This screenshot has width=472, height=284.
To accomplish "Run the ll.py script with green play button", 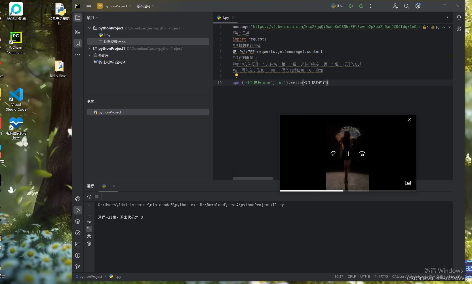I will coord(351,6).
